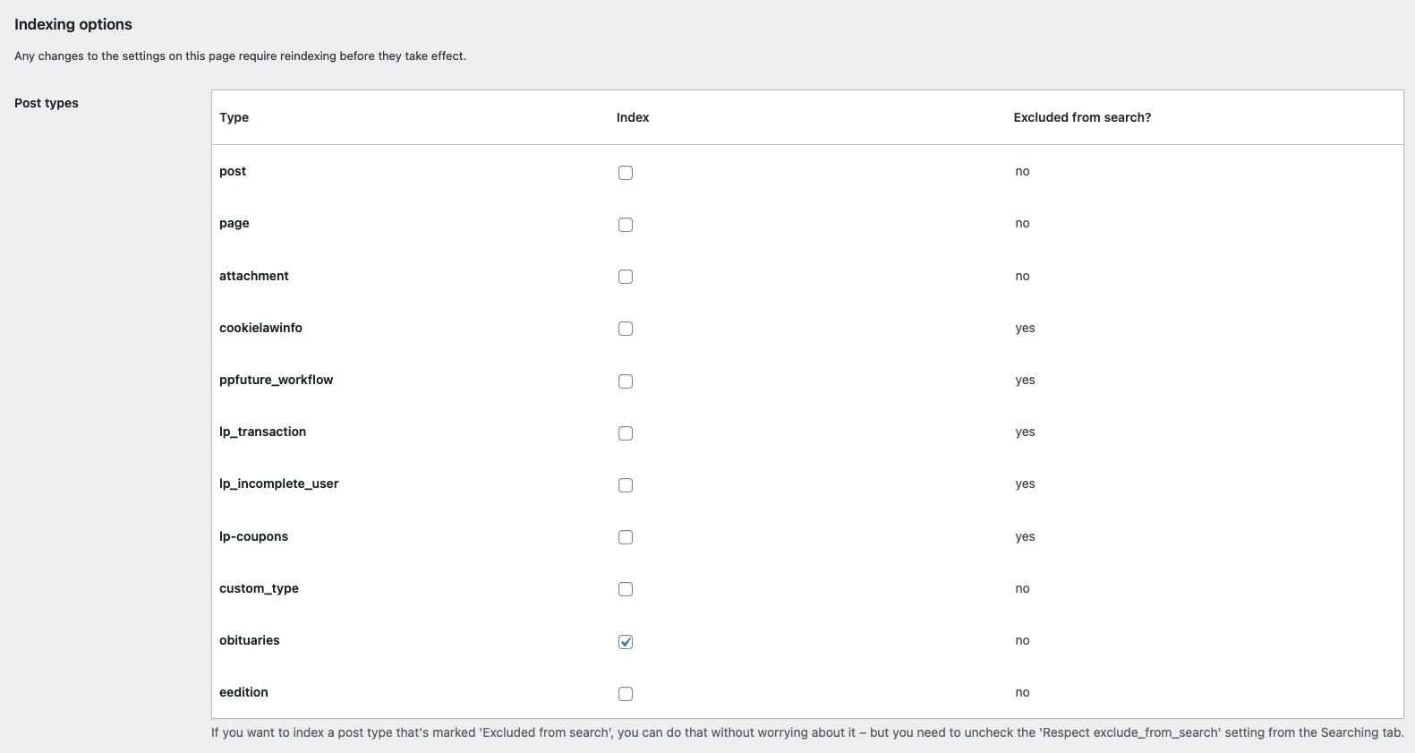This screenshot has width=1415, height=753.
Task: Tick the attachment index checkbox
Action: [x=626, y=277]
